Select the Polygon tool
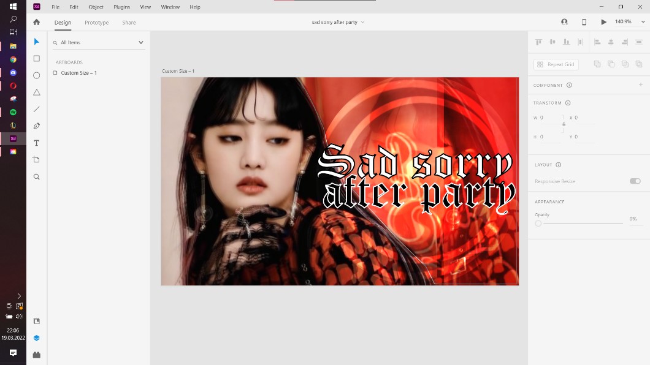Viewport: 650px width, 365px height. pyautogui.click(x=37, y=92)
